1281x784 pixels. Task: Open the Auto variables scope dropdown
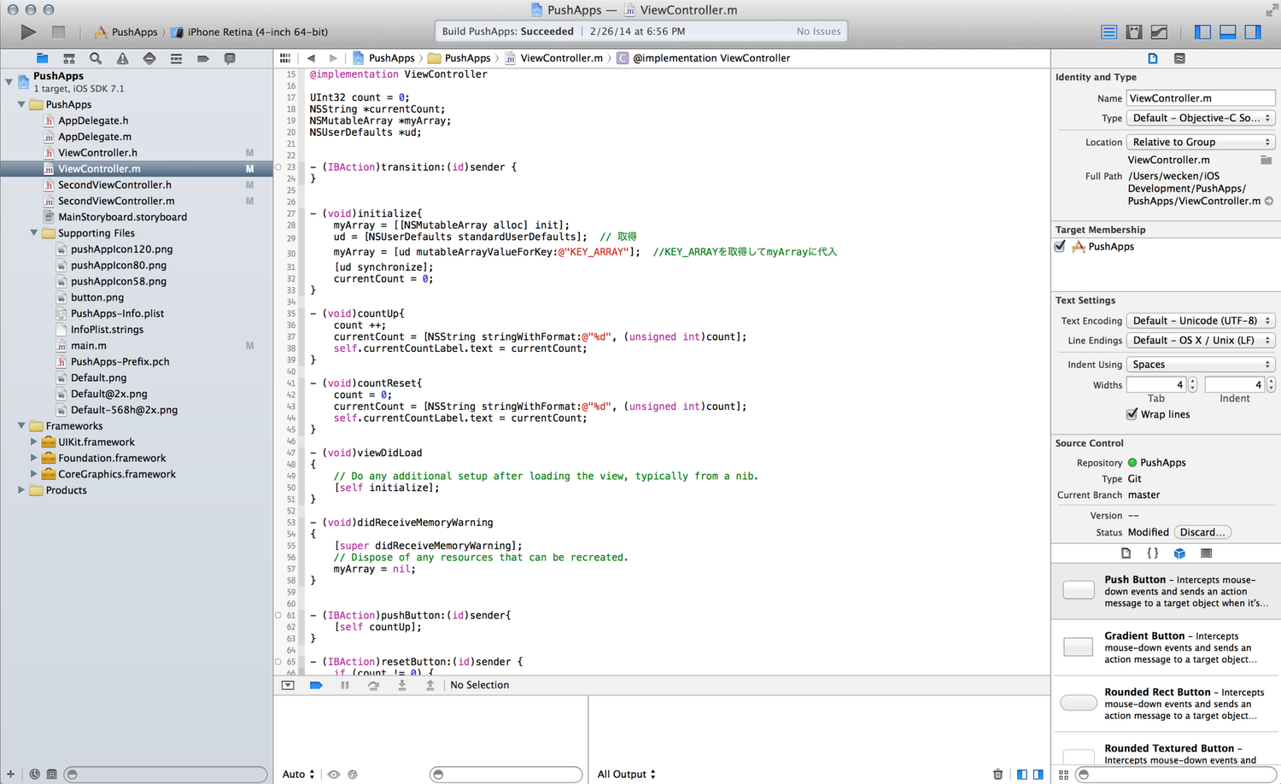click(298, 775)
